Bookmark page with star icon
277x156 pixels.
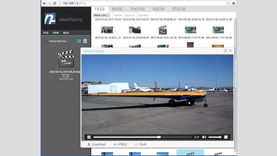pos(228,3)
